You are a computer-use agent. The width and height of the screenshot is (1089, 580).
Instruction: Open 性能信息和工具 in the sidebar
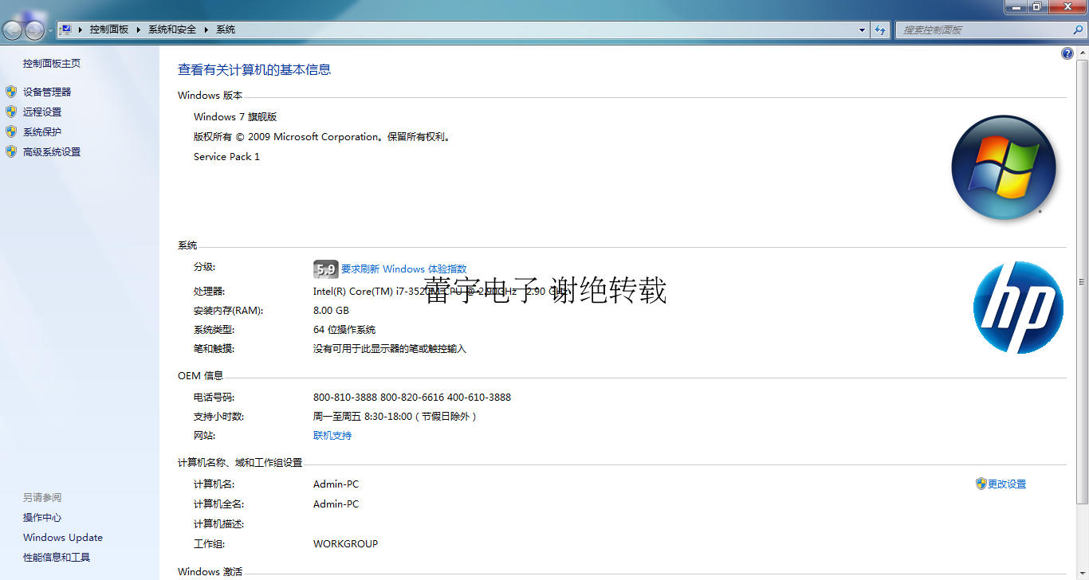point(57,558)
